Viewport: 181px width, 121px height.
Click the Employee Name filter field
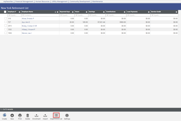coord(40,15)
